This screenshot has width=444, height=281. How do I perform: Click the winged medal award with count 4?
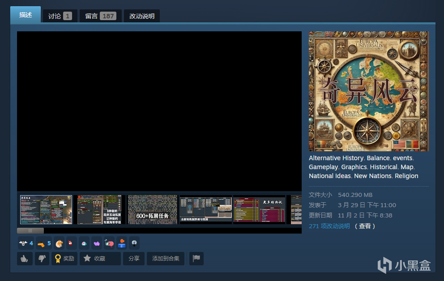point(26,243)
